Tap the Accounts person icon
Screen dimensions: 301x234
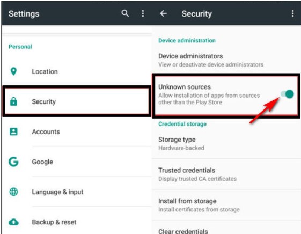(x=13, y=131)
